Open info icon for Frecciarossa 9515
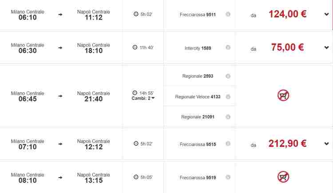Image resolution: width=333 pixels, height=193 pixels. coord(228,144)
